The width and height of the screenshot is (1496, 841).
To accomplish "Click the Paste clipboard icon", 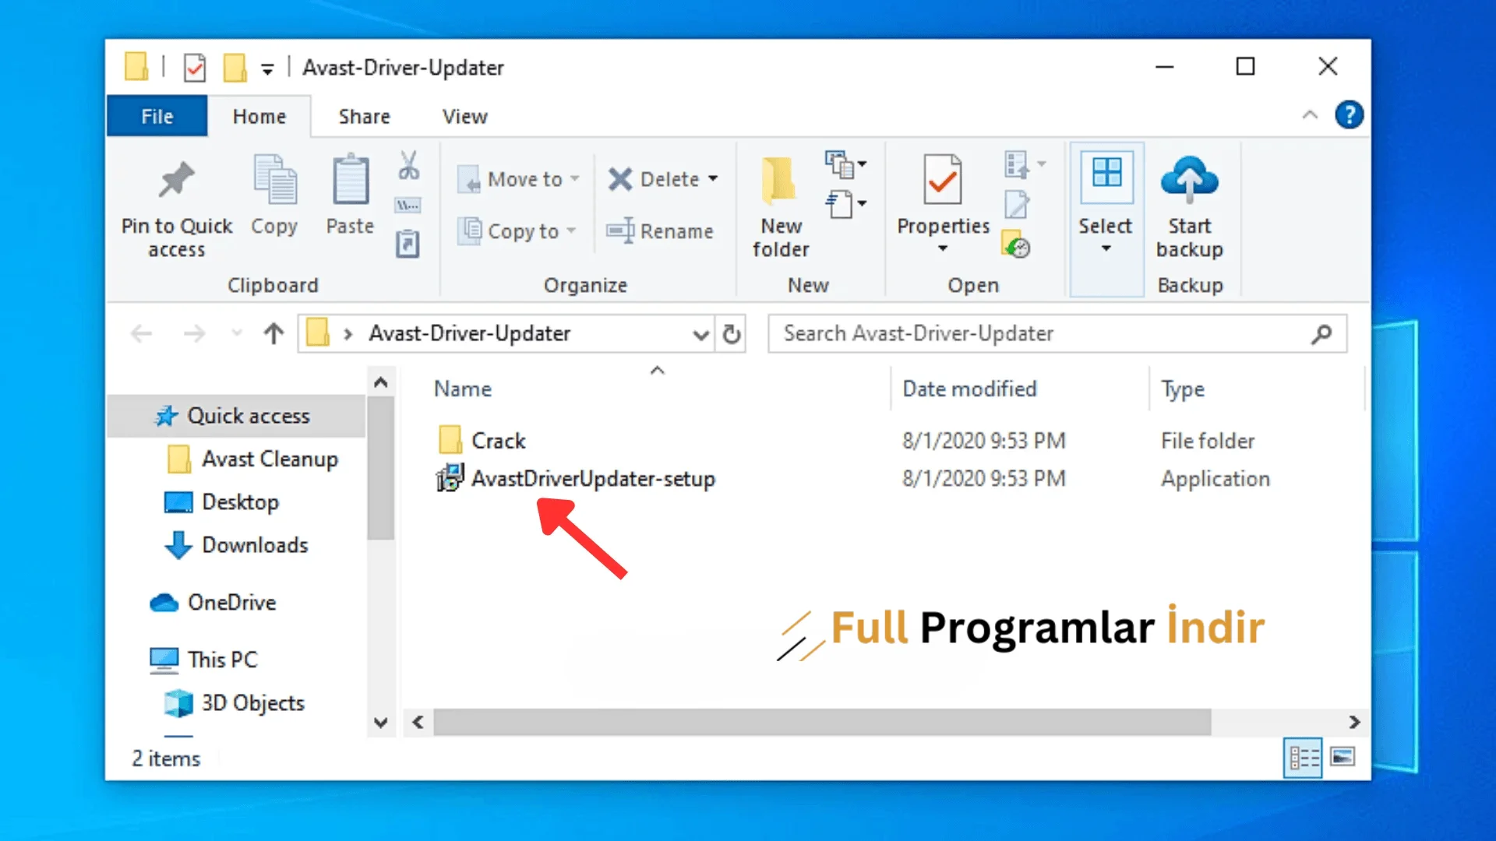I will [x=351, y=178].
